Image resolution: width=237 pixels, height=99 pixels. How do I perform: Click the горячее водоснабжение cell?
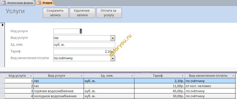point(59,91)
